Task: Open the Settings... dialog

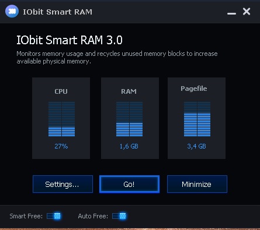Action: 63,184
